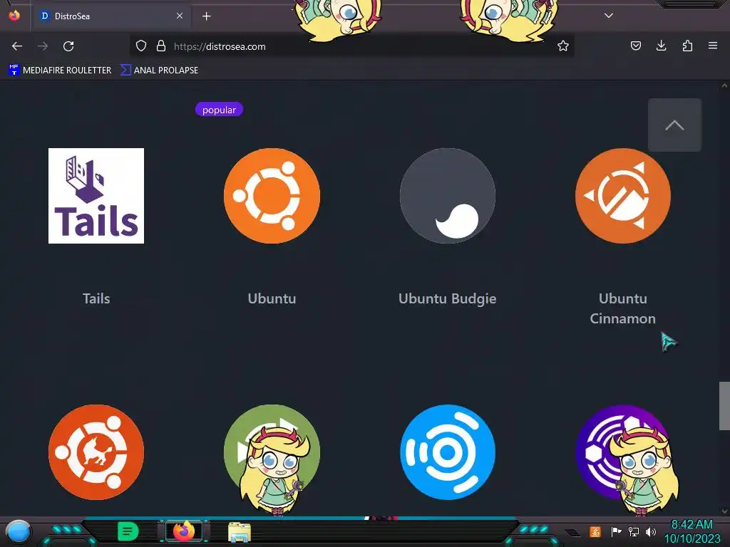Open the Downloads panel
Viewport: 730px width, 547px height.
[661, 46]
